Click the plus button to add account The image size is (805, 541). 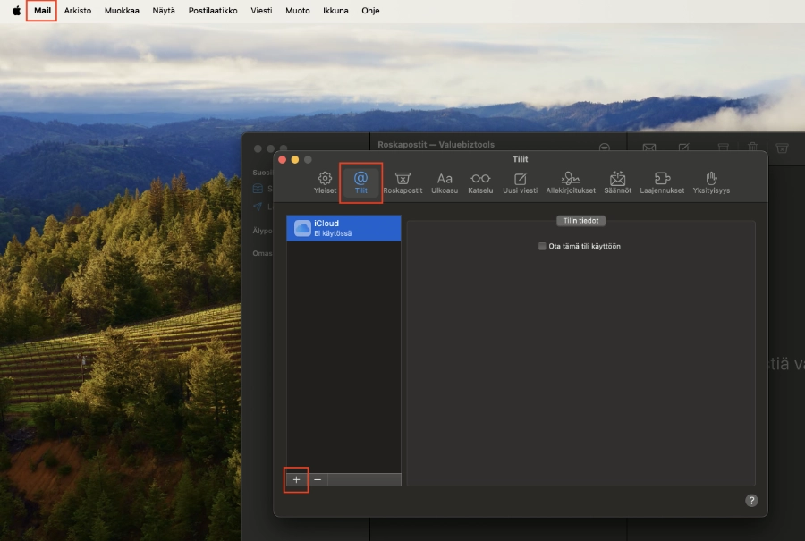tap(296, 479)
